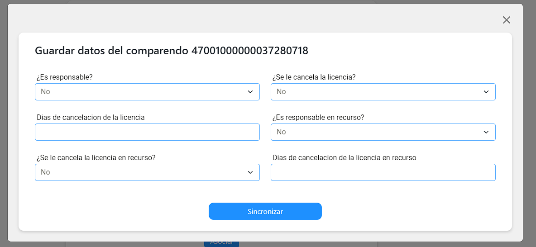The image size is (536, 247).
Task: Click the '¿Es responsable en recurso?' label
Action: [x=318, y=118]
